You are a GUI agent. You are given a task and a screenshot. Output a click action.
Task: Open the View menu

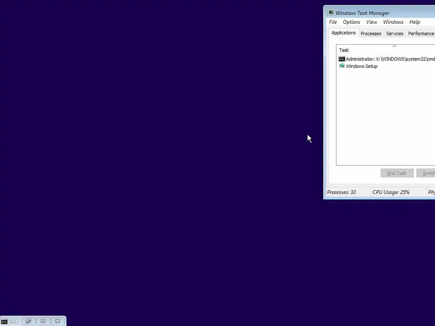click(371, 22)
